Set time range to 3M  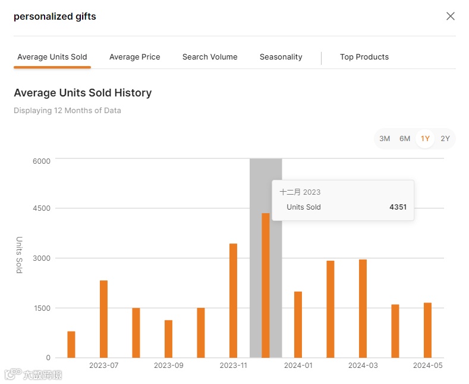point(385,139)
